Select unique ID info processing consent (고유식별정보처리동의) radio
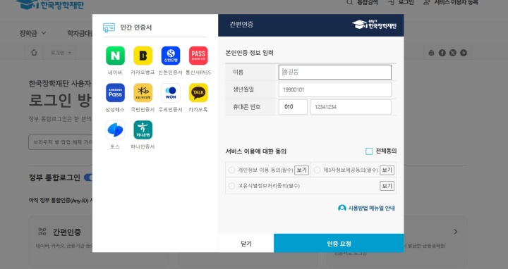The image size is (508, 269). pos(231,186)
